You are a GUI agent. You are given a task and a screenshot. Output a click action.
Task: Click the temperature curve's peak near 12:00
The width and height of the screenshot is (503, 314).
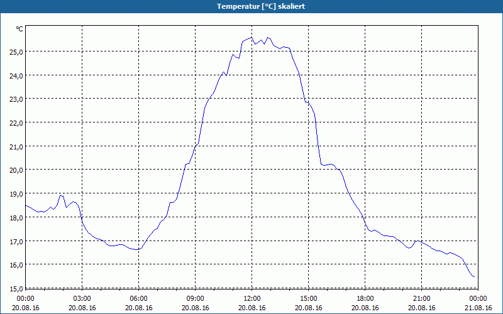coord(252,38)
